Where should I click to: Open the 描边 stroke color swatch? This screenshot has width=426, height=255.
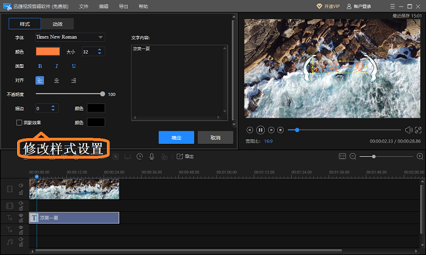96,108
